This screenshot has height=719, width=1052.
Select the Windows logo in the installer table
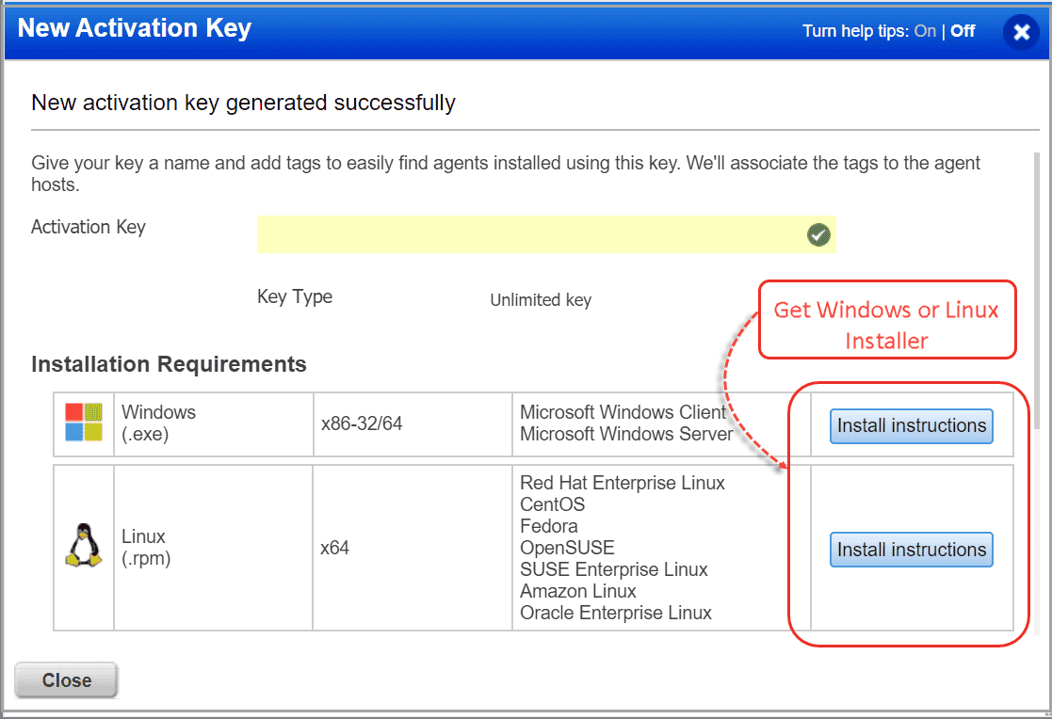[x=84, y=422]
